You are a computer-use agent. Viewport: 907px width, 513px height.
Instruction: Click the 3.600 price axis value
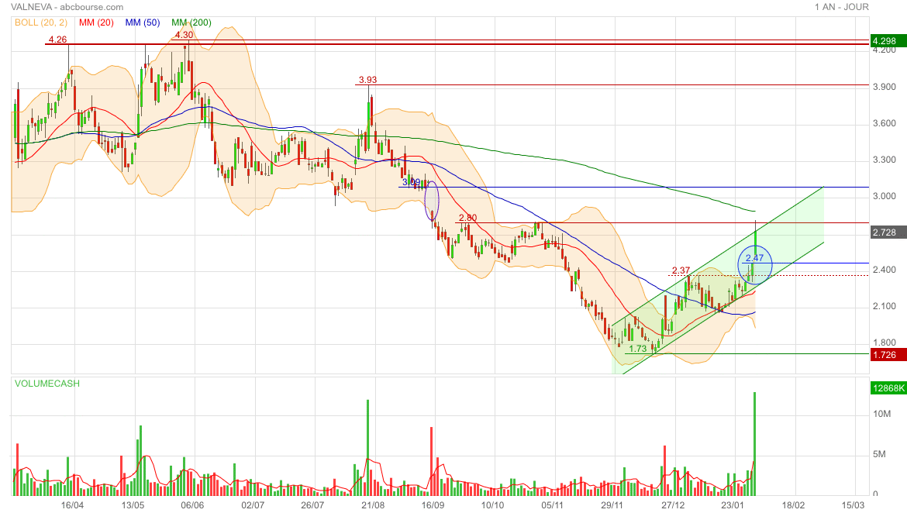coord(885,123)
